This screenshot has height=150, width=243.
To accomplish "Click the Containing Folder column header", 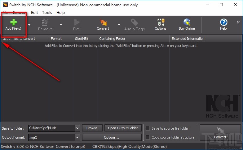I will (133, 39).
